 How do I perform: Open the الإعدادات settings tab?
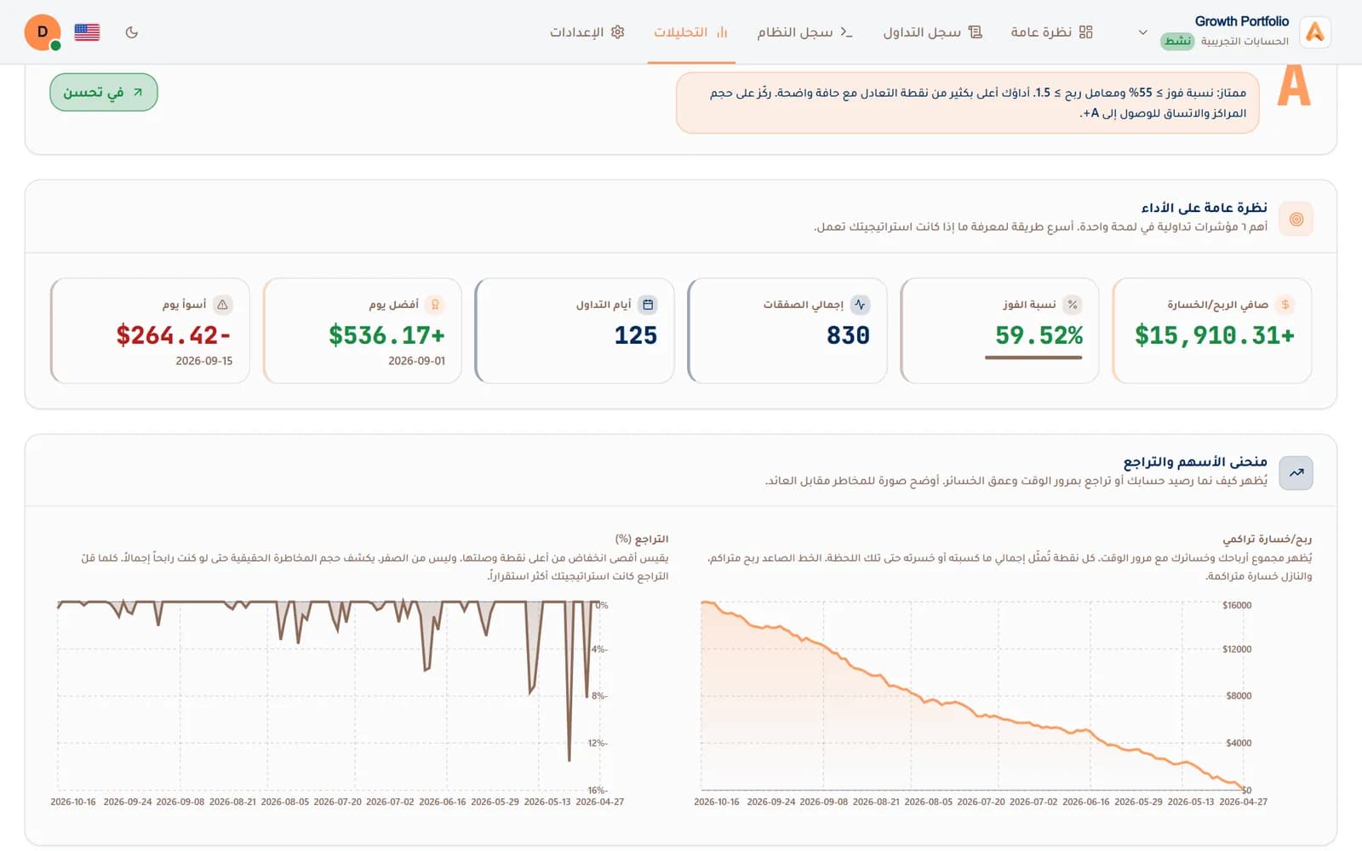(x=587, y=32)
